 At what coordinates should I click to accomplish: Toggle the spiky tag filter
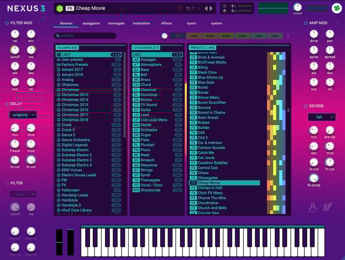click(242, 36)
